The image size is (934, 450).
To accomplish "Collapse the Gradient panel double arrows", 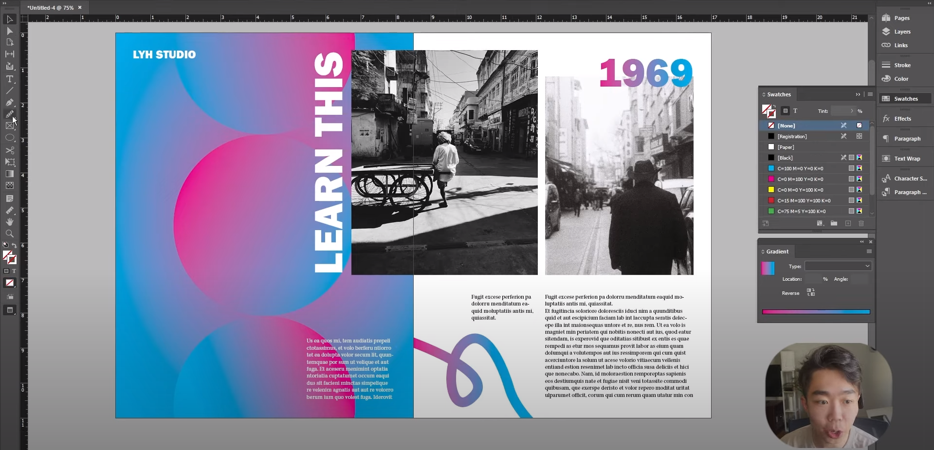I will (862, 242).
